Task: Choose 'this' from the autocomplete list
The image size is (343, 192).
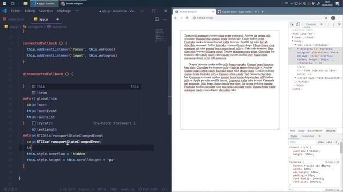Action: 86,86
